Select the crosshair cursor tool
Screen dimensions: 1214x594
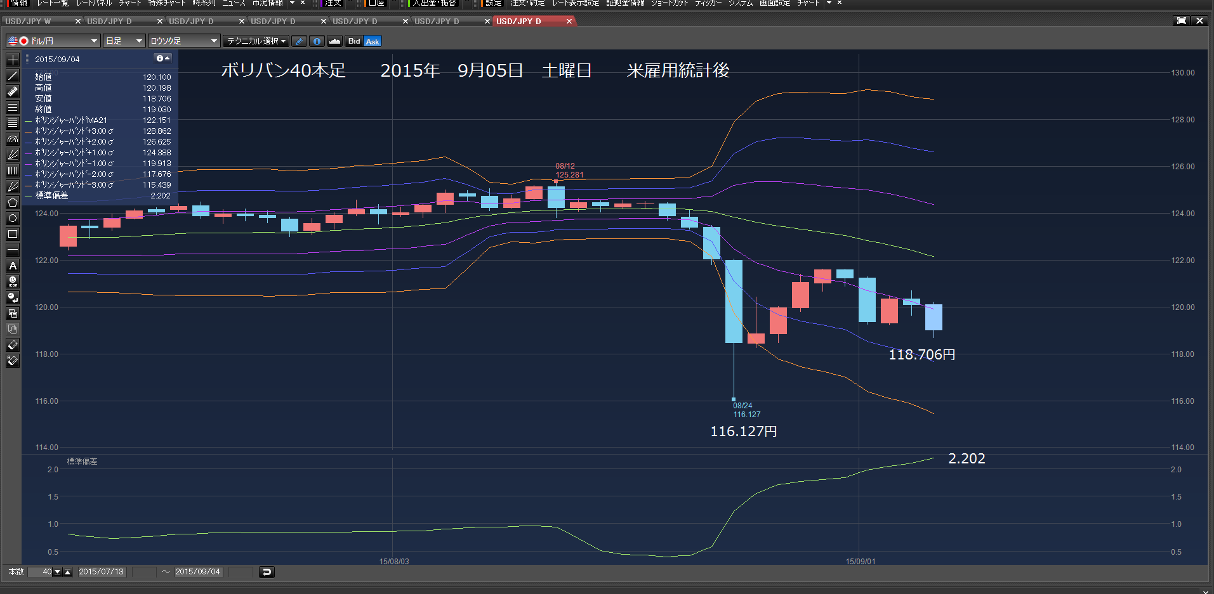12,60
